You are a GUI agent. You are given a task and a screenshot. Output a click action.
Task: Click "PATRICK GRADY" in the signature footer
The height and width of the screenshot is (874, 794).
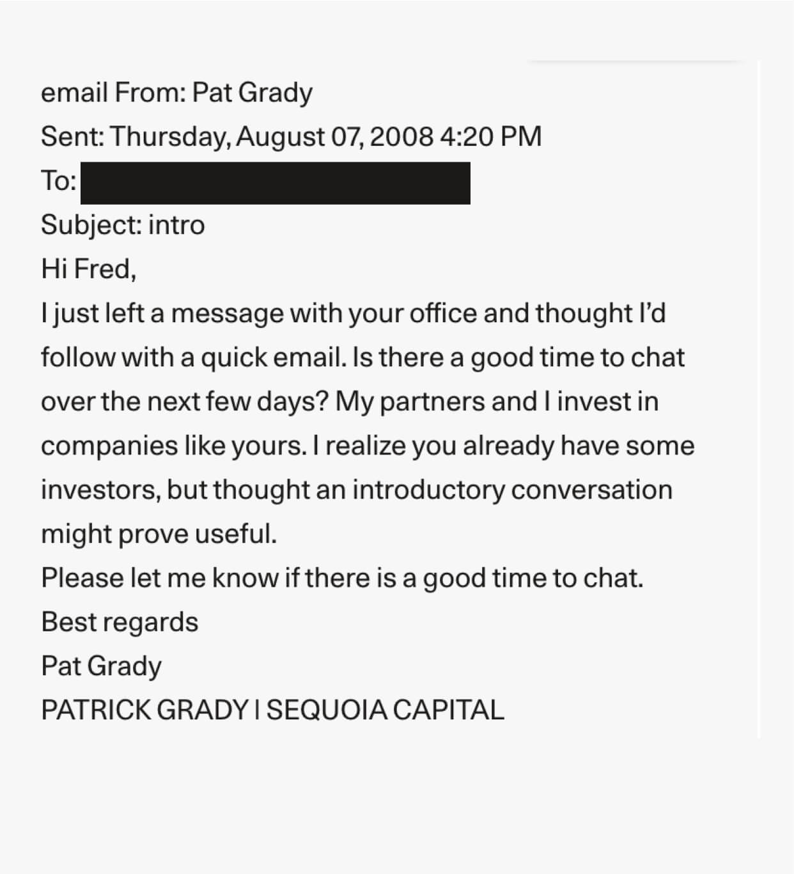point(144,710)
